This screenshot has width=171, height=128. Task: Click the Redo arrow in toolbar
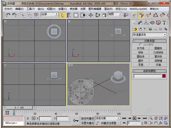click(x=15, y=15)
